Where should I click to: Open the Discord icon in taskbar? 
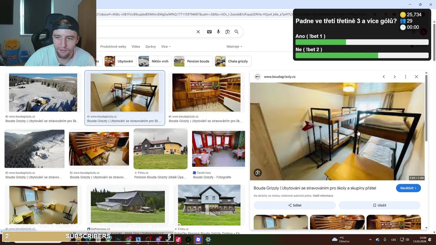(x=158, y=240)
